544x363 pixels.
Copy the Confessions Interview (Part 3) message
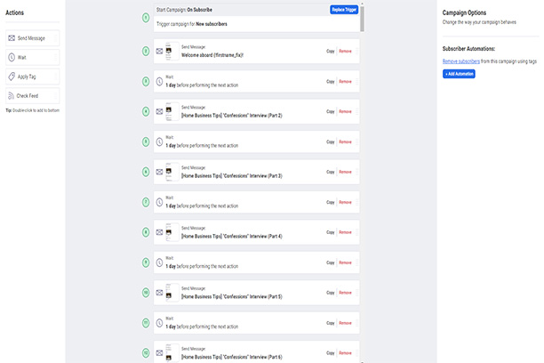coord(330,173)
